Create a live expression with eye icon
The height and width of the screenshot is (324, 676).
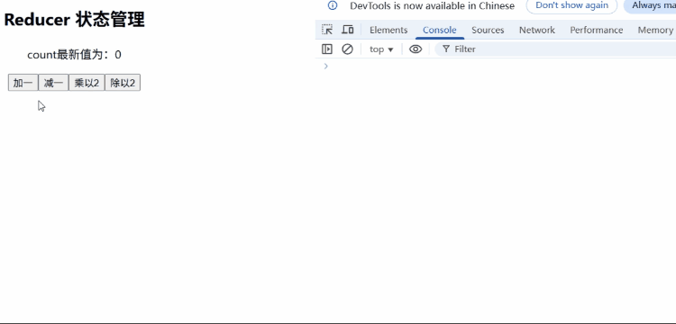(416, 49)
